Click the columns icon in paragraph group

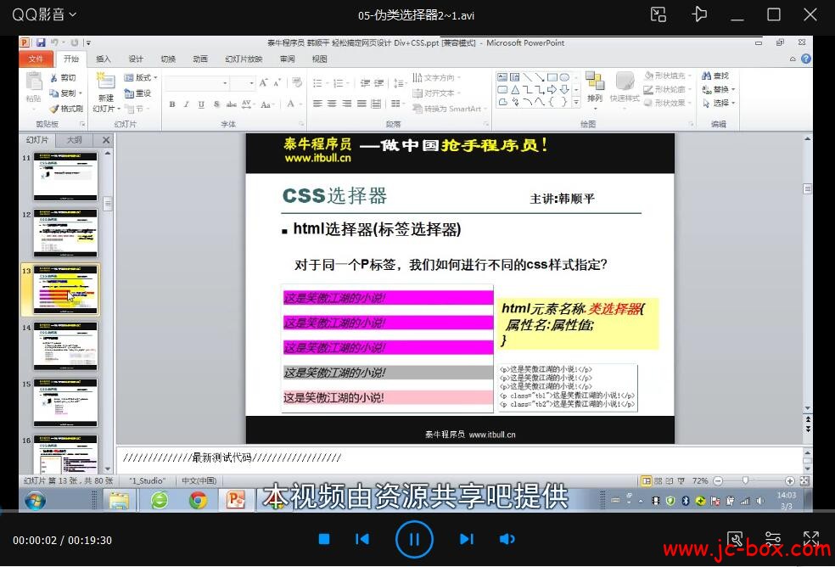pos(396,104)
